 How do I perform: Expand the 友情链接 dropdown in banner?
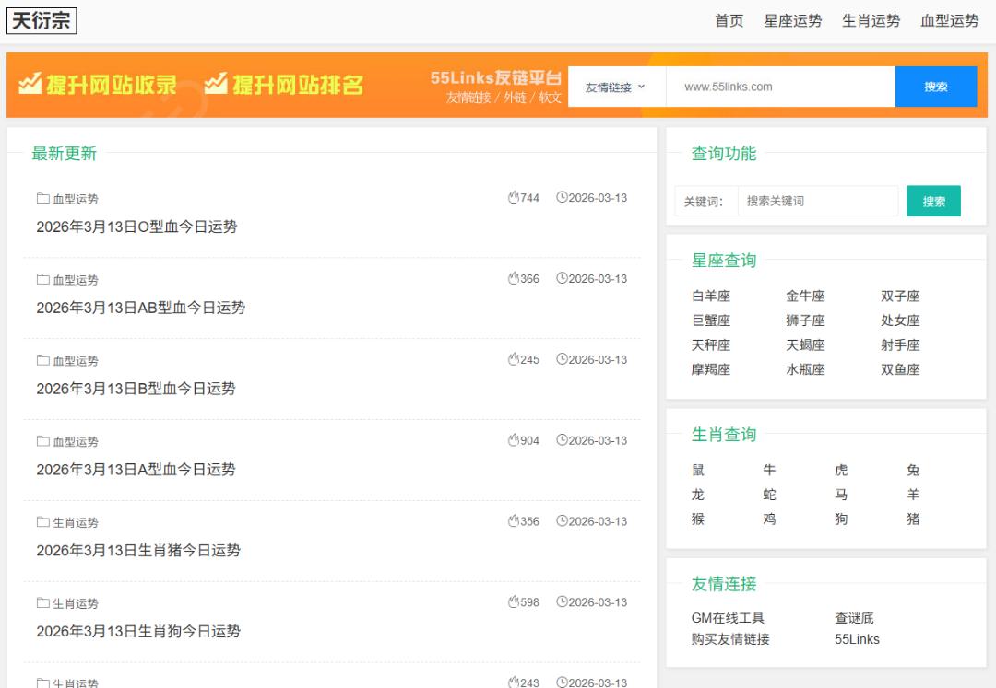[615, 87]
